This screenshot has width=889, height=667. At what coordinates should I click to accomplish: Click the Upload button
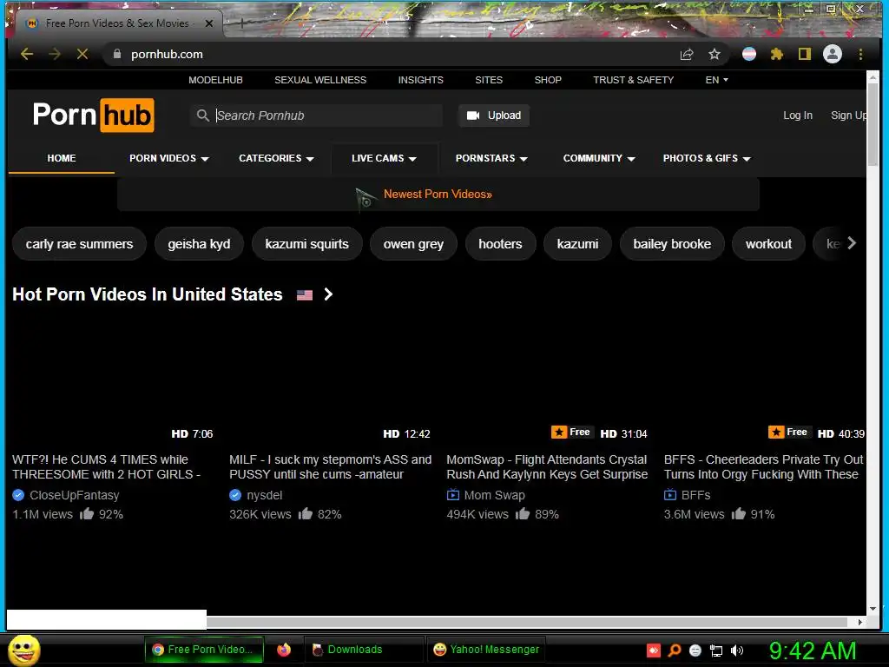(494, 116)
